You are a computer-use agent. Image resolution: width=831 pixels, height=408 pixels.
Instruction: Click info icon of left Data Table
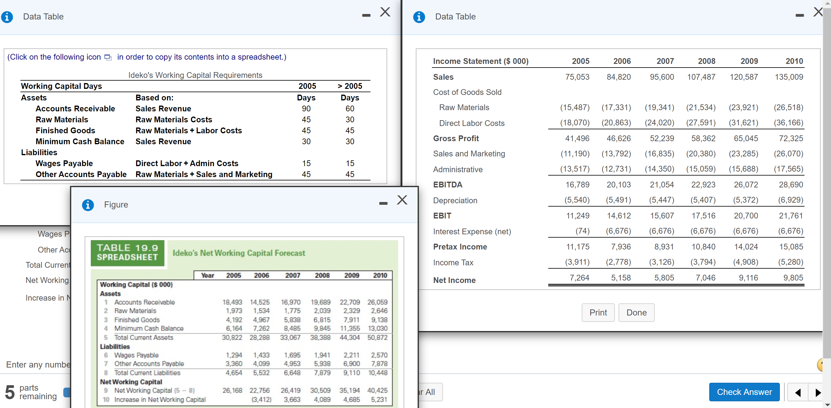pyautogui.click(x=7, y=17)
